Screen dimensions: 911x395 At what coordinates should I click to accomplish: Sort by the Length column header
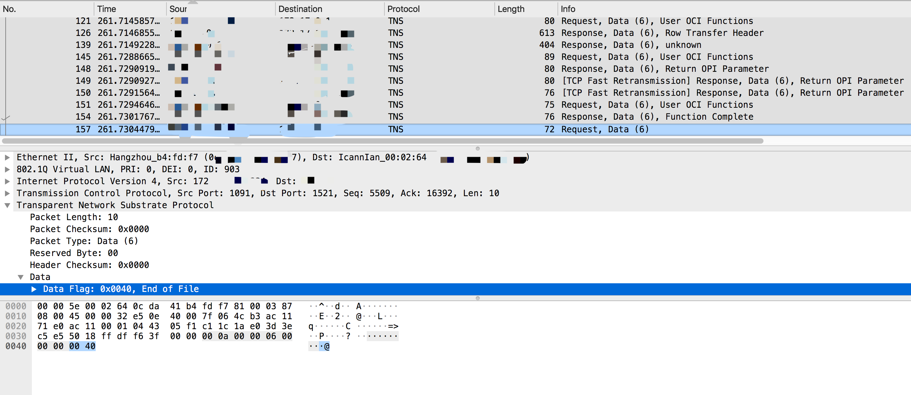(x=511, y=9)
